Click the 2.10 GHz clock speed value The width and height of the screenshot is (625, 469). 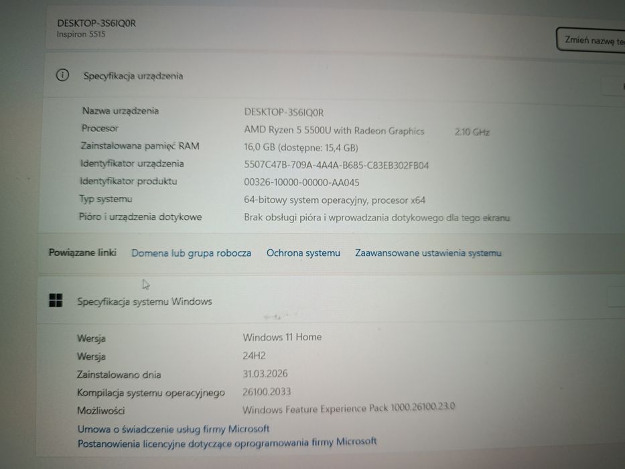pos(472,132)
